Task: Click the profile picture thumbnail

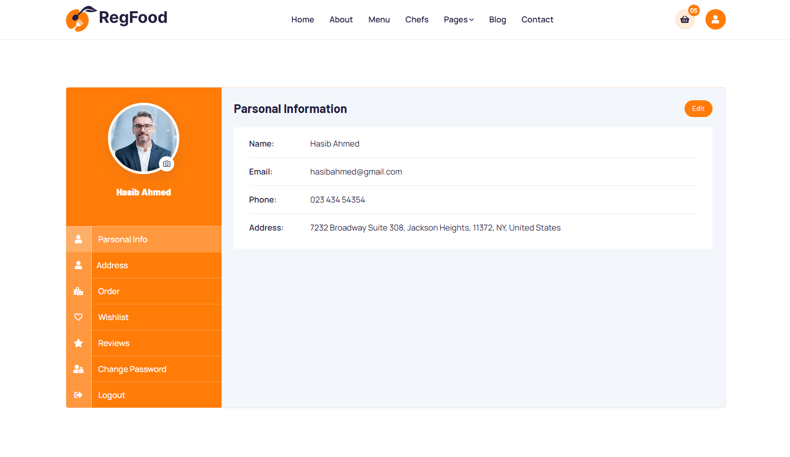Action: (x=143, y=137)
